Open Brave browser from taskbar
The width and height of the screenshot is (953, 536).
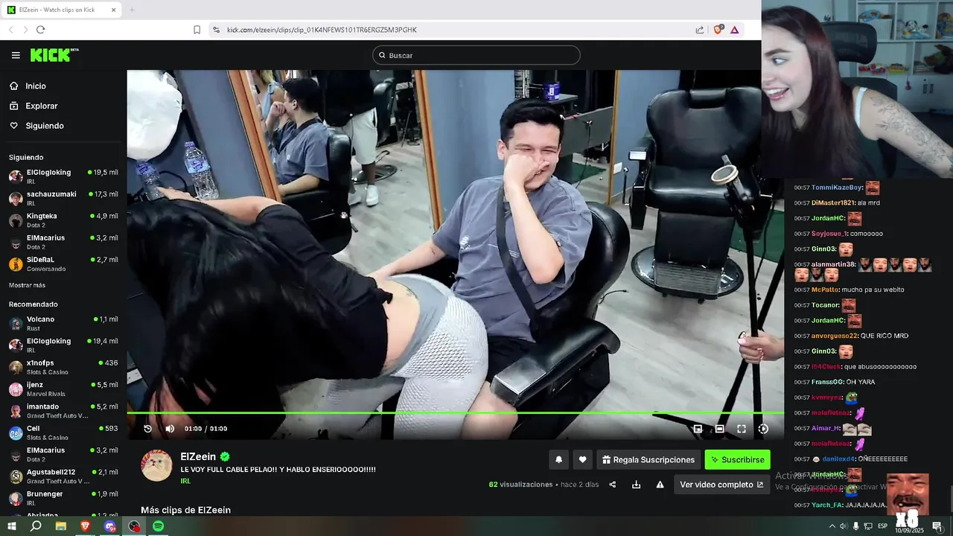point(85,526)
